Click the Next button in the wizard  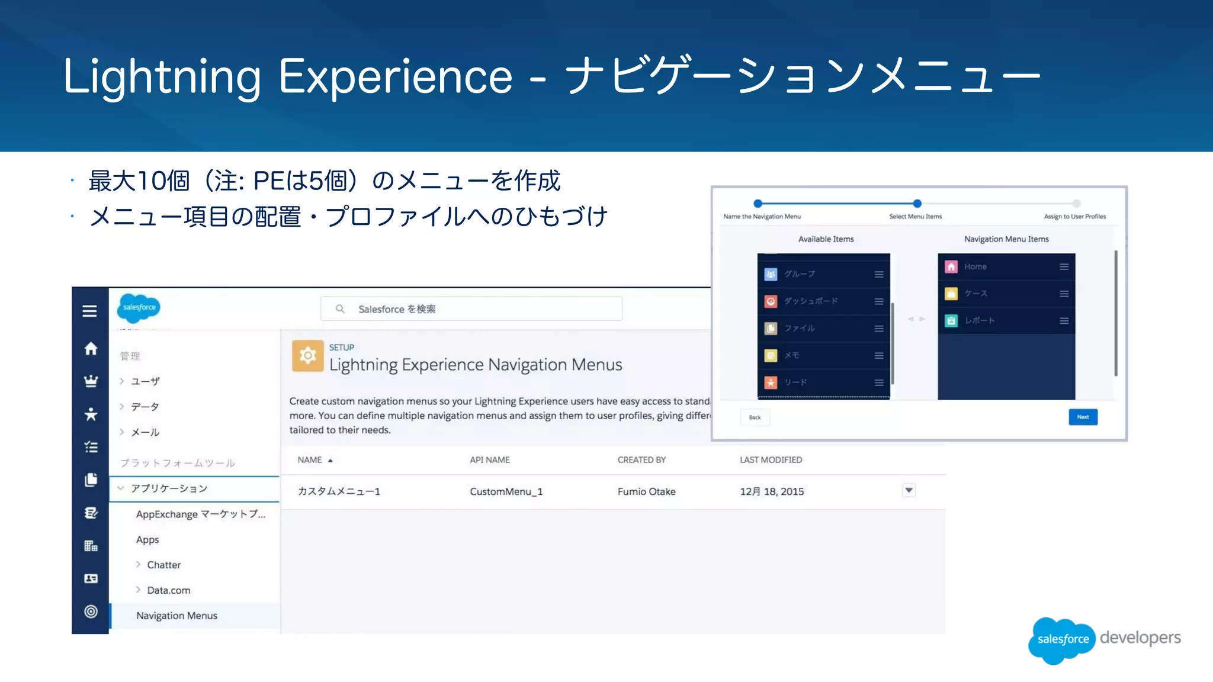1083,417
